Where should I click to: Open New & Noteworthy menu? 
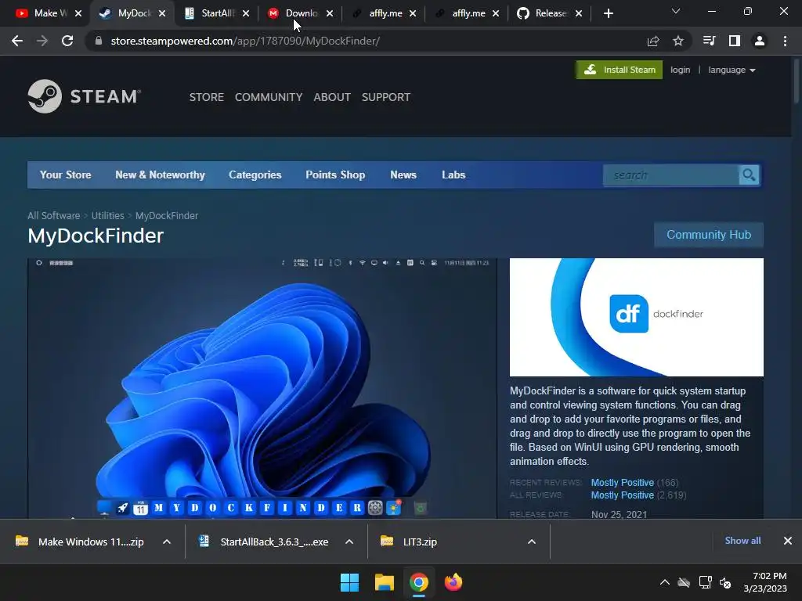(x=160, y=175)
